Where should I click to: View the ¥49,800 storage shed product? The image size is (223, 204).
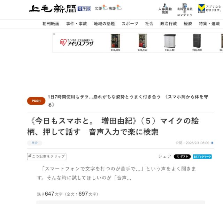[115, 42]
